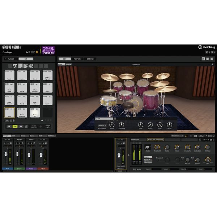Click the Stop transport button
This screenshot has width=217, height=217.
9,127
